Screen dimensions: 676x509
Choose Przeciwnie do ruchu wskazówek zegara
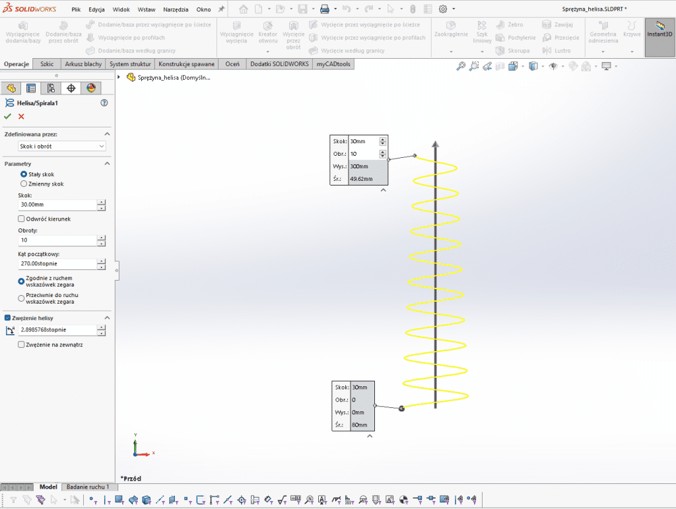tap(22, 298)
